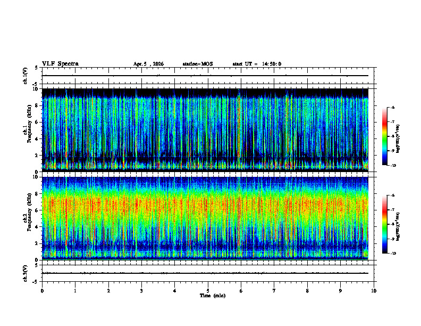Viewport: 421px width, 326px height.
Task: Click the "-10" label on ch.1 color bar
Action: [393, 166]
